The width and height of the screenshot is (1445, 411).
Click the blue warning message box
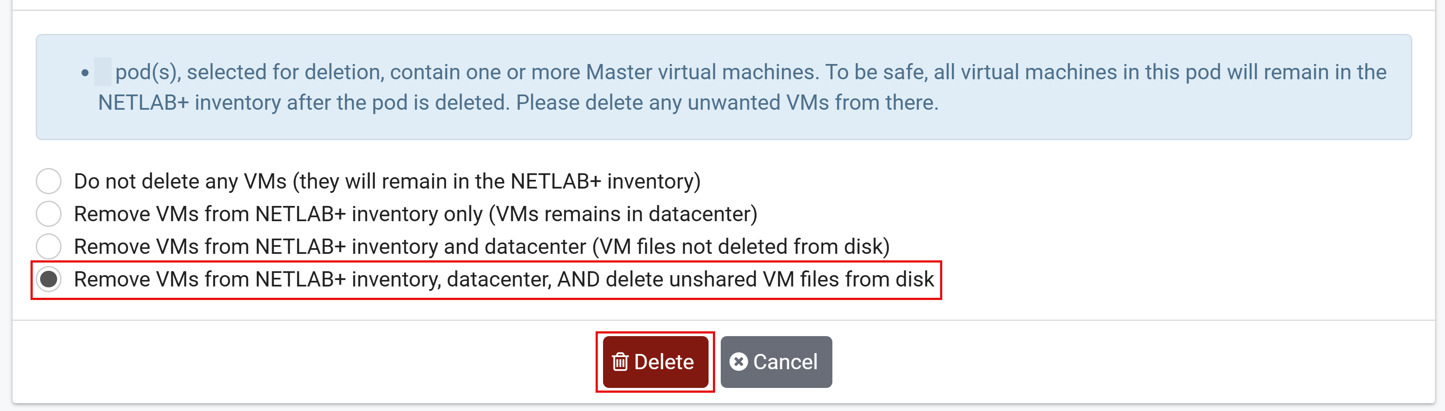(x=722, y=86)
